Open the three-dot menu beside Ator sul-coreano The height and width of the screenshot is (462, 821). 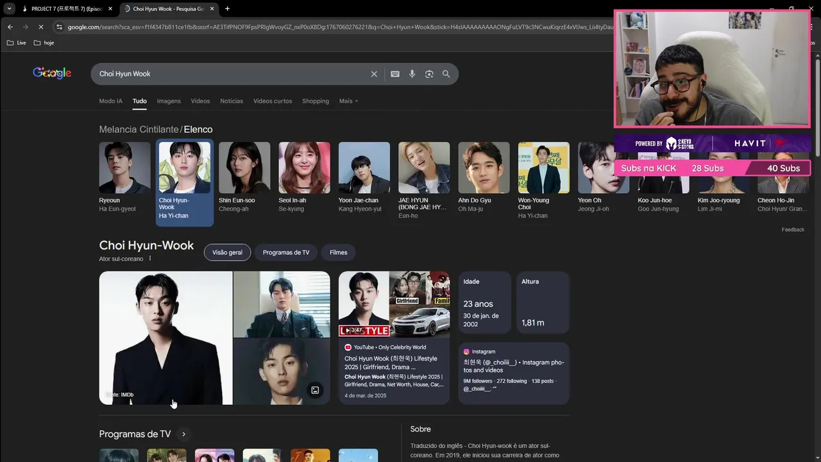tap(150, 259)
